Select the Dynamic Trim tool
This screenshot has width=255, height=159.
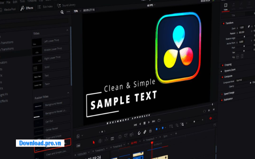pos(106,140)
